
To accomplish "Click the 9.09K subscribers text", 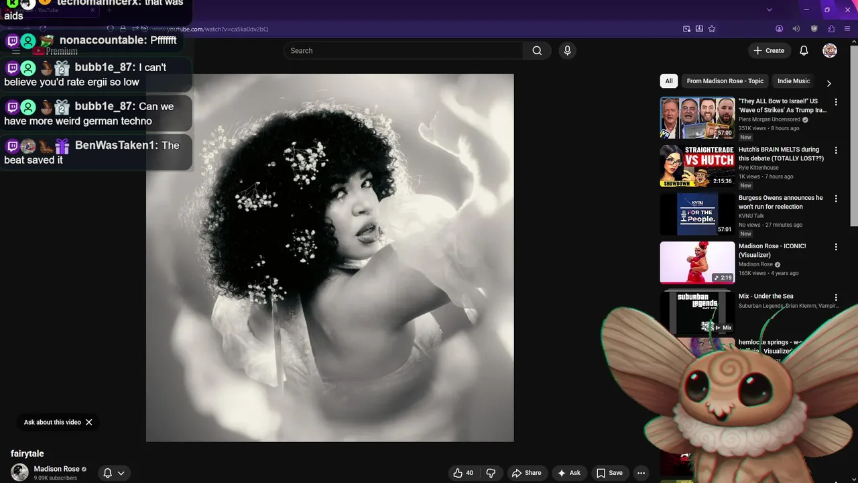I will pos(56,478).
